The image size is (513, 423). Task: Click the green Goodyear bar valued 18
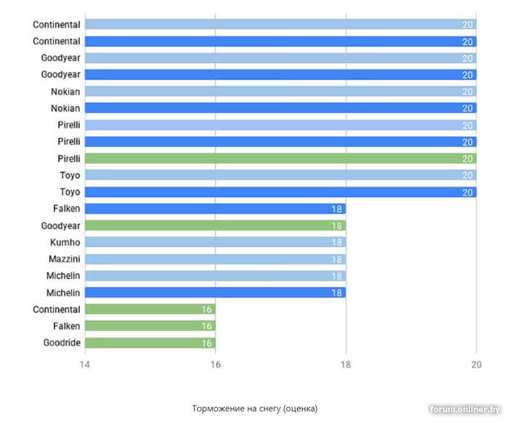click(215, 226)
